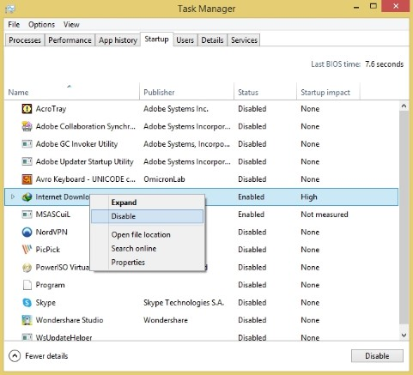This screenshot has width=413, height=375.
Task: Click the Fewer details arrow icon
Action: click(15, 356)
